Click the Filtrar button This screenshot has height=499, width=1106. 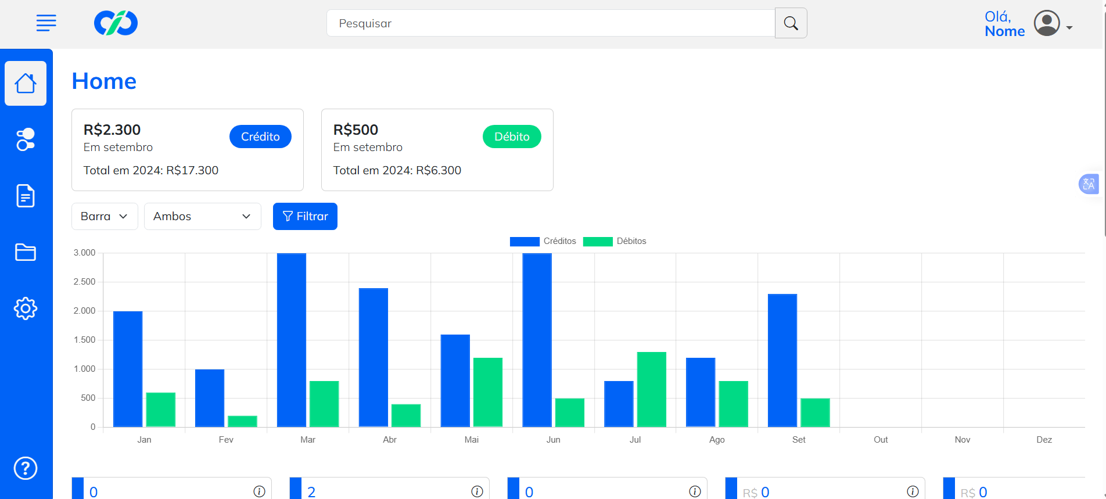pyautogui.click(x=305, y=216)
